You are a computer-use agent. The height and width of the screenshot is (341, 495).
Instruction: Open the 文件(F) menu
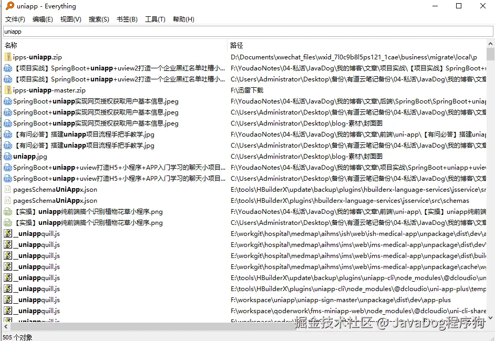click(15, 19)
